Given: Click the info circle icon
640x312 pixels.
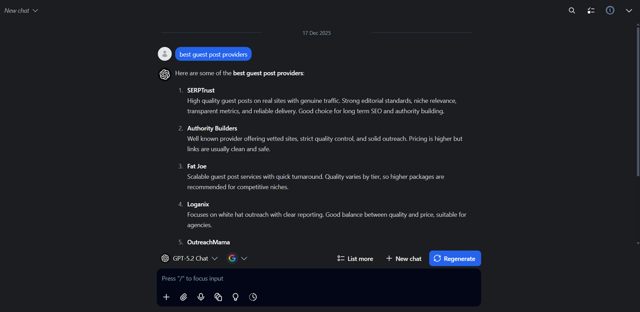Looking at the screenshot, I should [610, 10].
